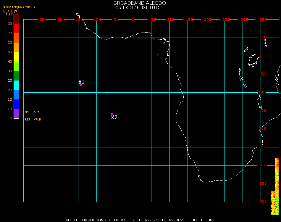
Task: Click the '20S' latitude label
Action: [263, 128]
